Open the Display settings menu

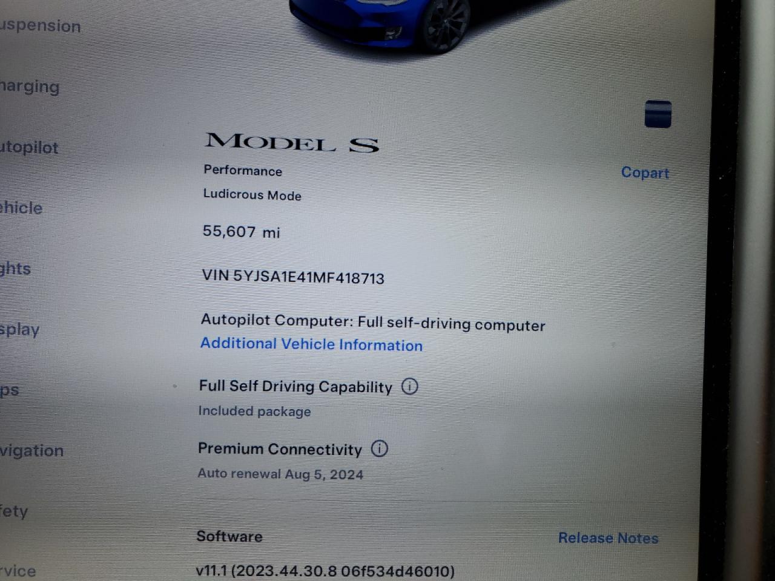(x=19, y=330)
